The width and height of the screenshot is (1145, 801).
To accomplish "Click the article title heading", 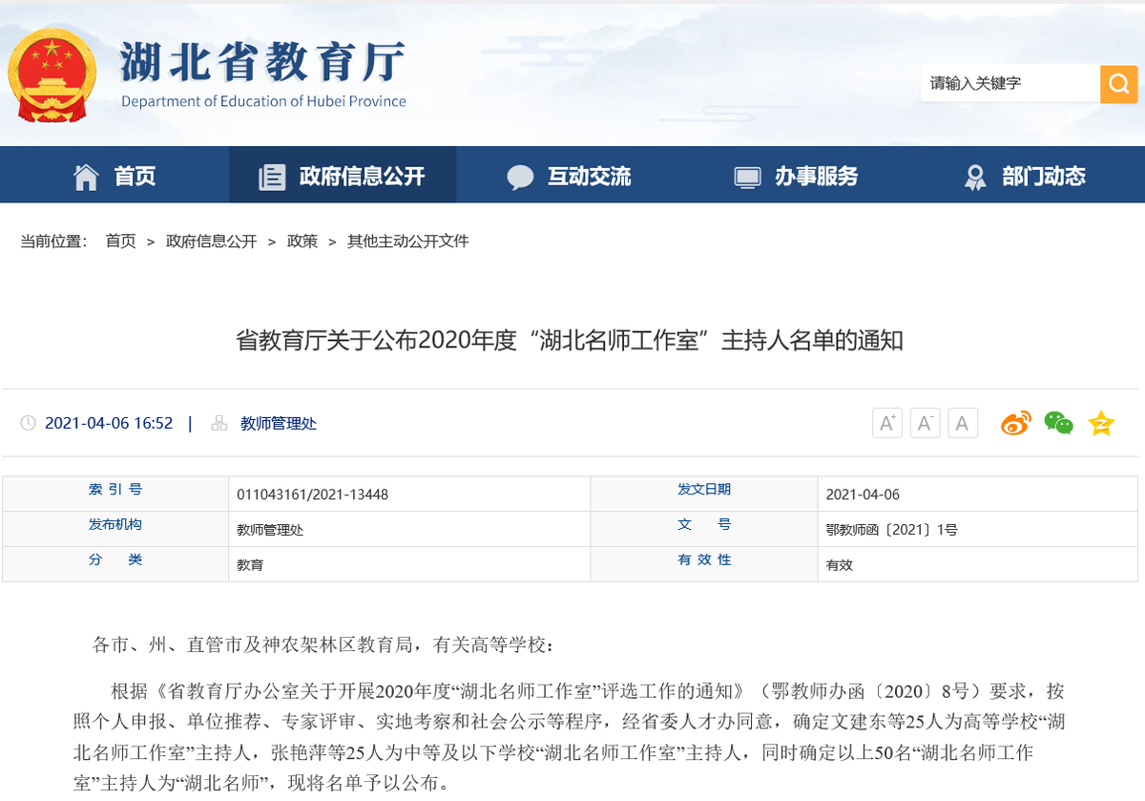I will (x=570, y=341).
